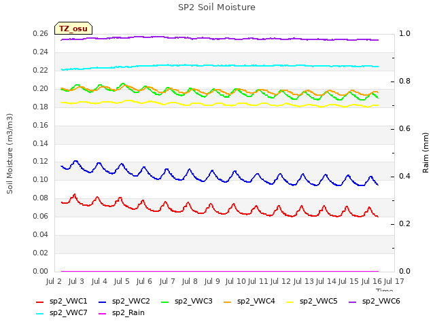435x326 pixels.
Task: Click the red sp2_VWC1 legend swatch
Action: tap(40, 302)
